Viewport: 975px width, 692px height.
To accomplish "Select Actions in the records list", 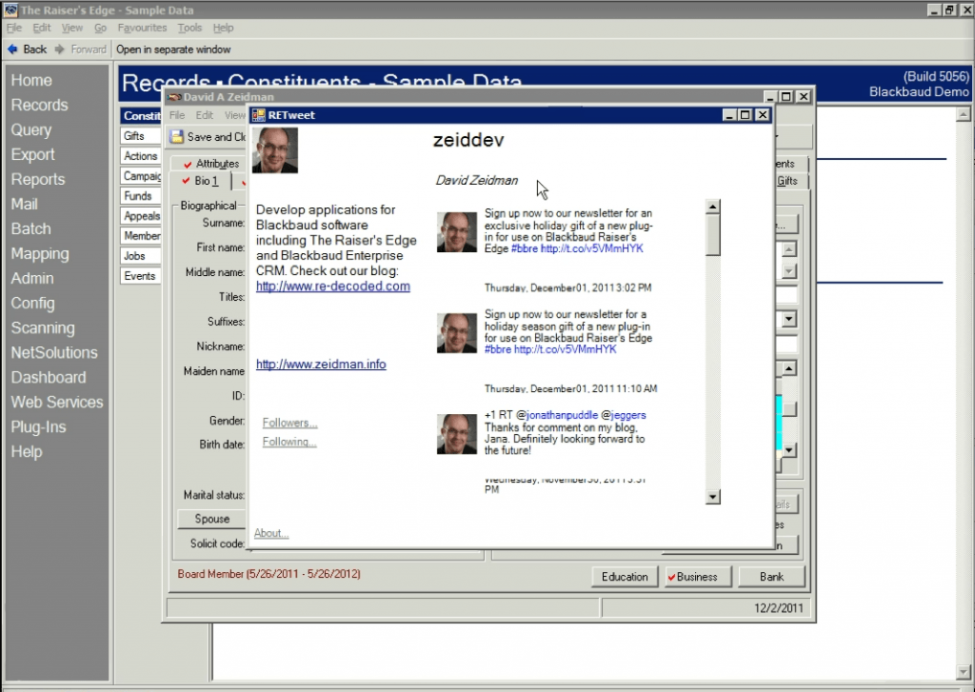I will (141, 156).
